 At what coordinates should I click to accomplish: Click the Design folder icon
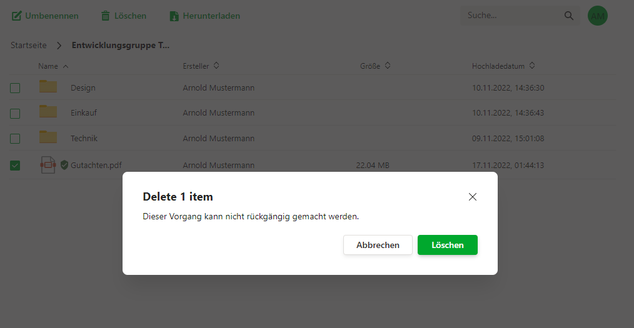[48, 87]
